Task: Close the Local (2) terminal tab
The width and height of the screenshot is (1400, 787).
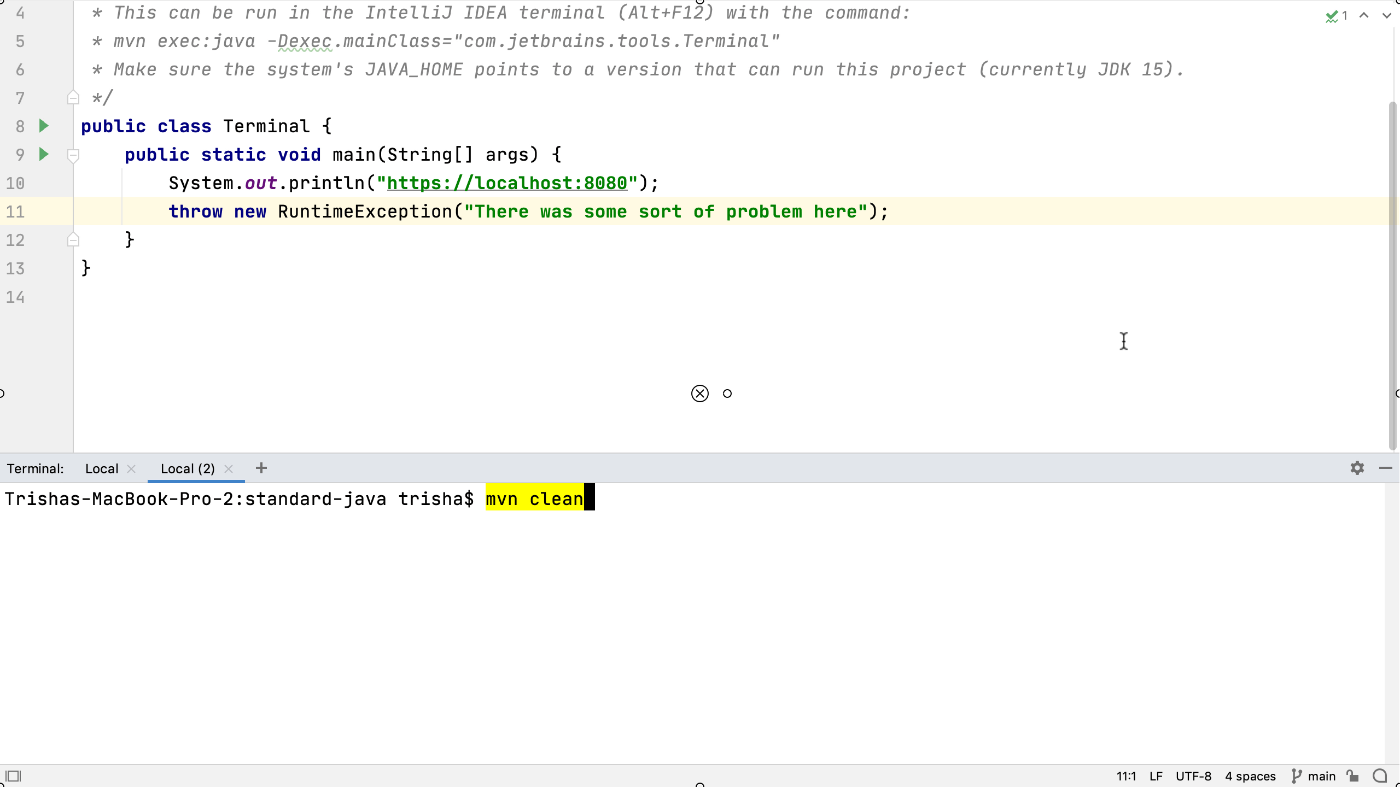Action: (229, 469)
